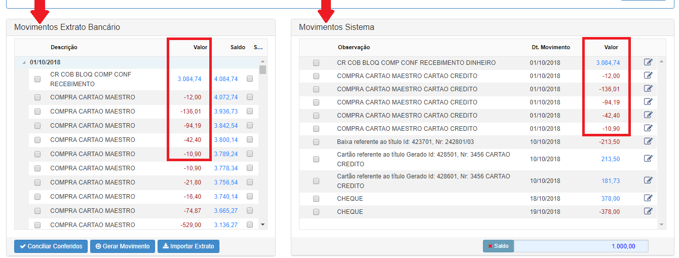Edit the CHEQUE 19/10/2018 entry
Image resolution: width=679 pixels, height=258 pixels.
click(x=648, y=211)
